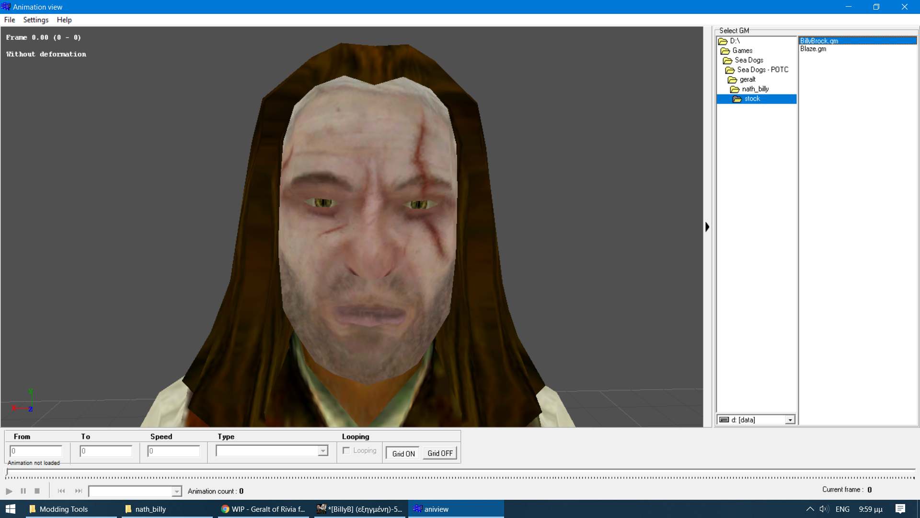Switch to Modding Tools taskbar window
Screen dimensions: 920x518
tap(71, 509)
